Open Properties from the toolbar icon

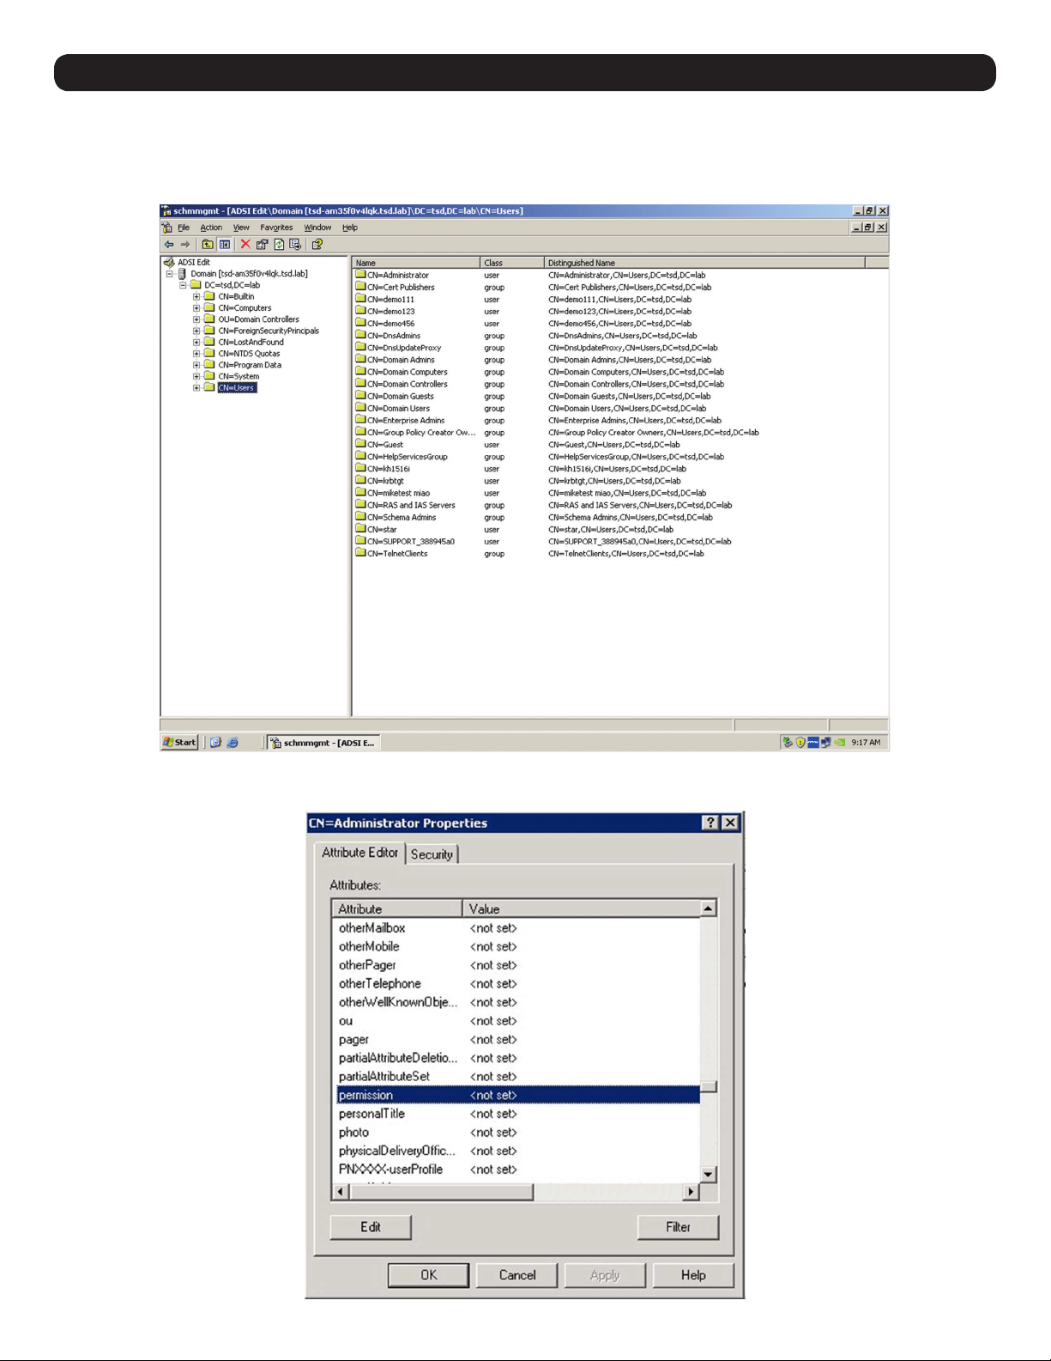coord(263,245)
